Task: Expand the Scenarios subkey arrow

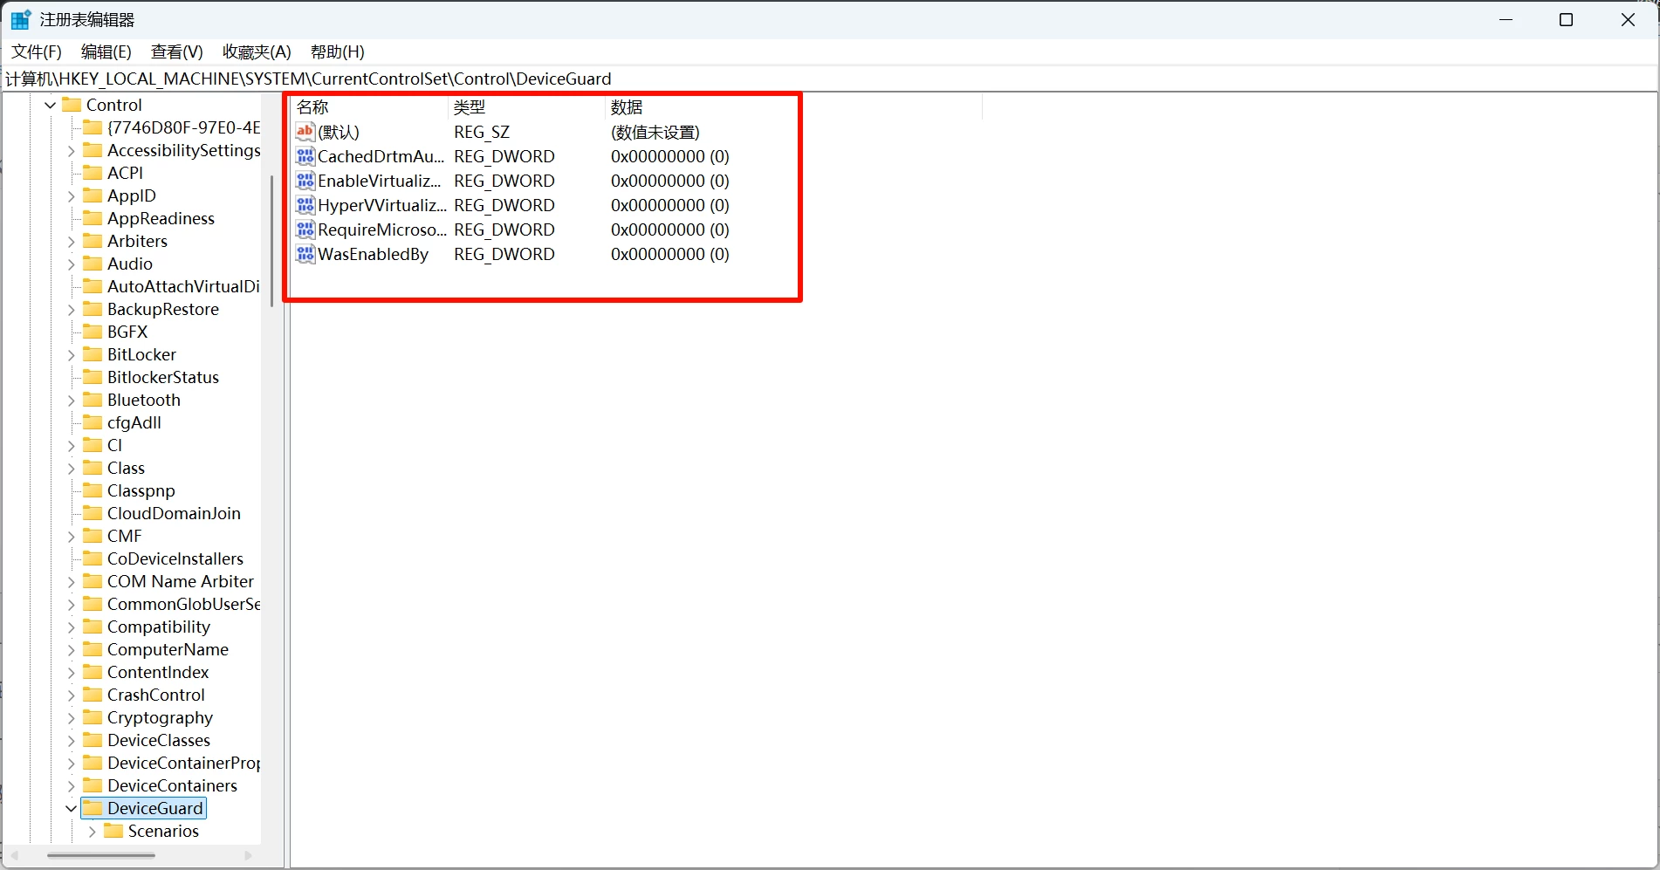Action: point(92,832)
